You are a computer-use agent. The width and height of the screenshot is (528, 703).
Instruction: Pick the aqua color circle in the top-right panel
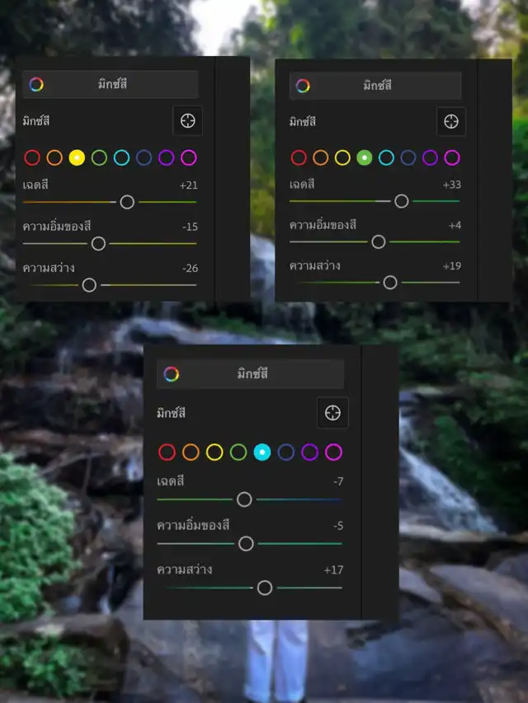coord(386,157)
